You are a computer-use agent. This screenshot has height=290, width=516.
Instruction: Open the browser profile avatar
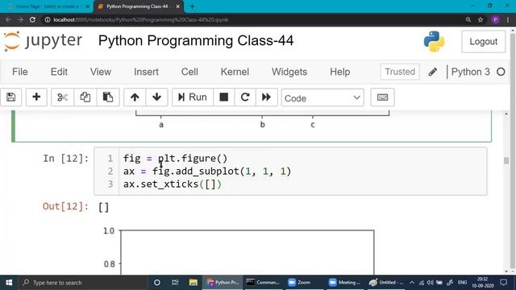(495, 19)
